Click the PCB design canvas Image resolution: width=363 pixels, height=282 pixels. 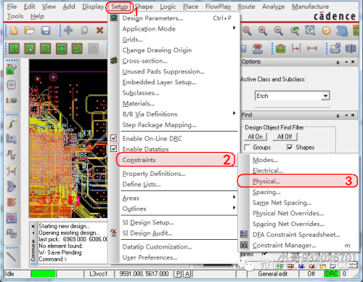click(68, 139)
